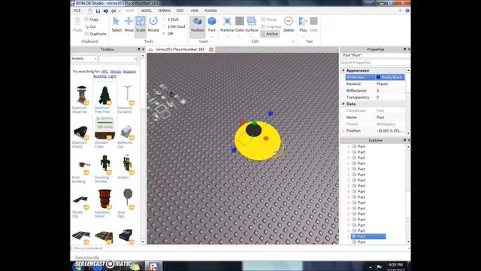Click the Building search suggestion link

100,76
